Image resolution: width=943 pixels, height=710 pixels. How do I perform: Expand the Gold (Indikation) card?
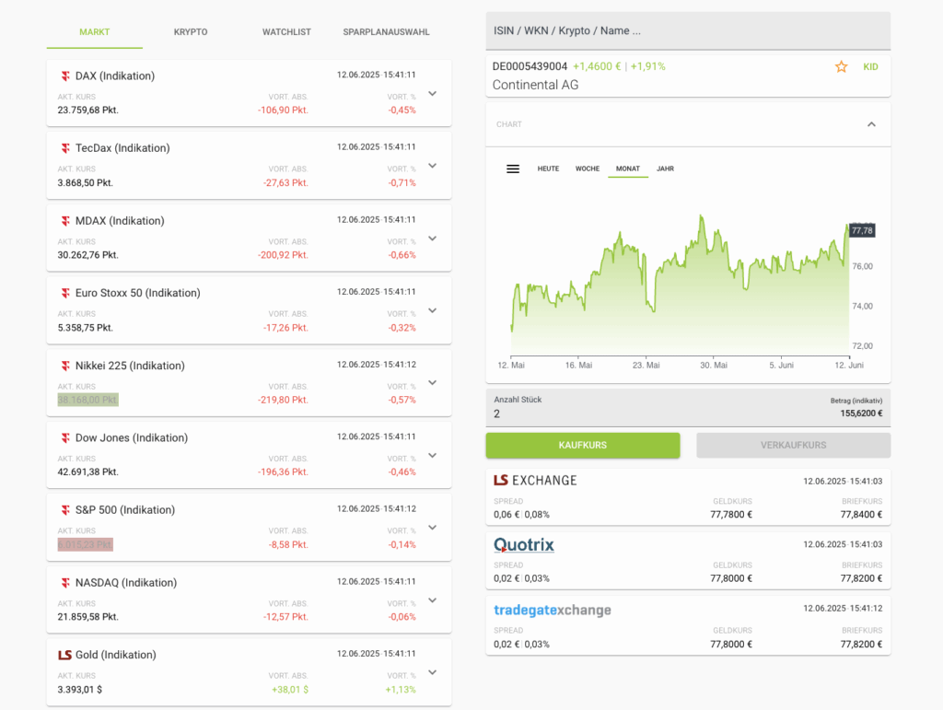(433, 673)
